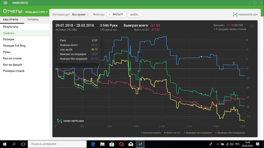Open chart settings gear icon

(x=252, y=26)
